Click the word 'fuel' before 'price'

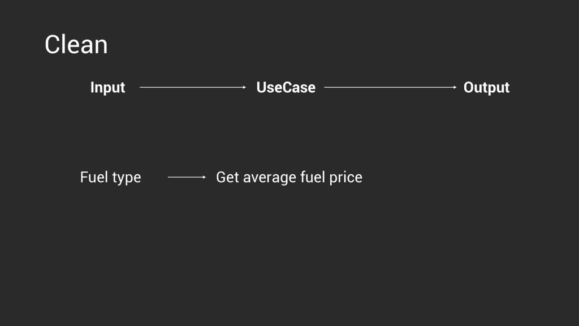tap(313, 177)
